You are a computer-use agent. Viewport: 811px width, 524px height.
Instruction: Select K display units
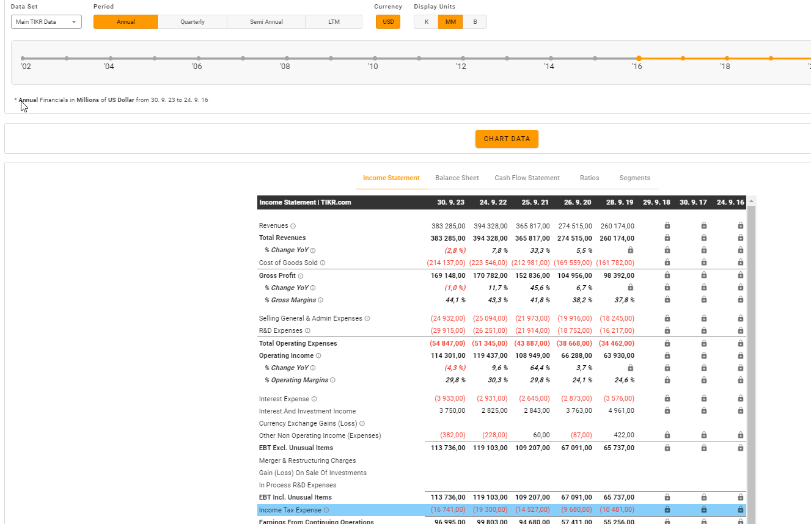426,22
